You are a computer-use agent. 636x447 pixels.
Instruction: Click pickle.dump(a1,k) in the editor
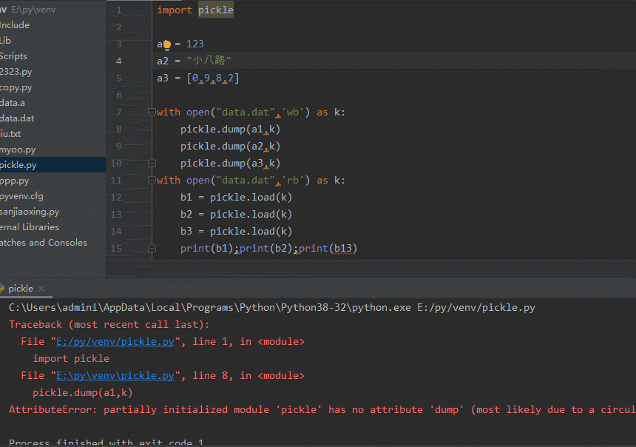click(231, 129)
